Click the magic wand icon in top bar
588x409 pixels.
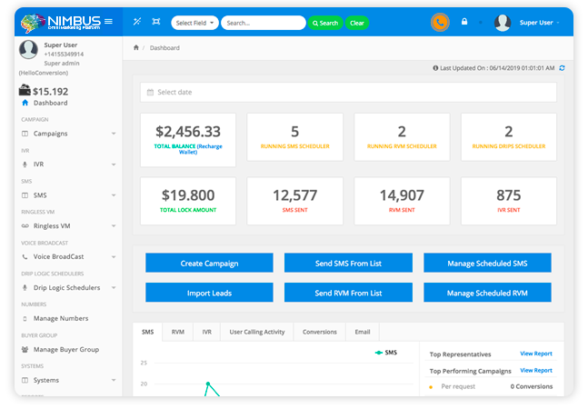(x=137, y=22)
